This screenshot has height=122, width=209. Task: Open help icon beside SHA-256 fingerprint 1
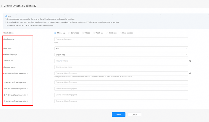click(x=190, y=73)
